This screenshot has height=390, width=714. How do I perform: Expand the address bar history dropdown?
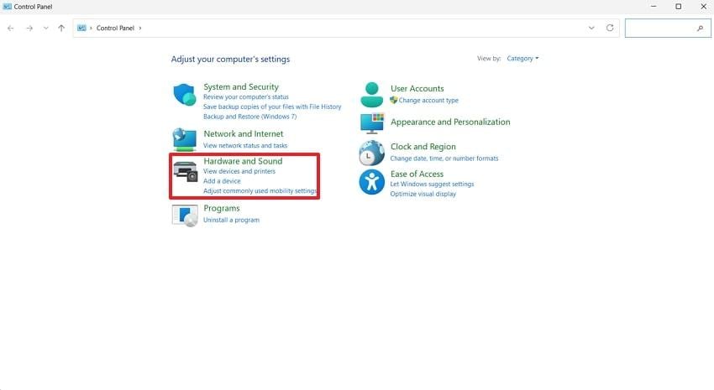coord(591,28)
